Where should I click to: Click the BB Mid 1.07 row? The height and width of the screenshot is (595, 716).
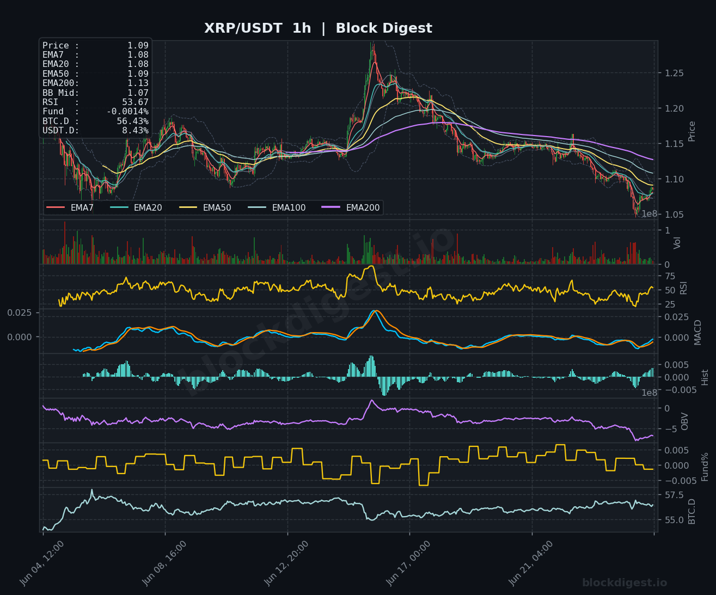95,93
